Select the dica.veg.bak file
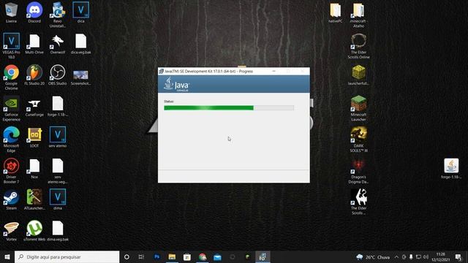Screen dimensions: 468x263 click(x=80, y=44)
